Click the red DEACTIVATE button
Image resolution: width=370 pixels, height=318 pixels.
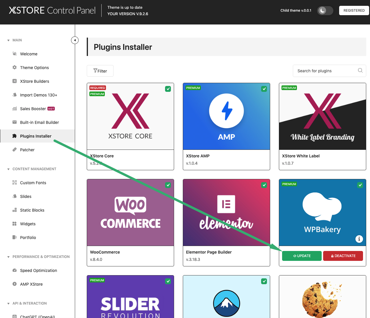343,256
